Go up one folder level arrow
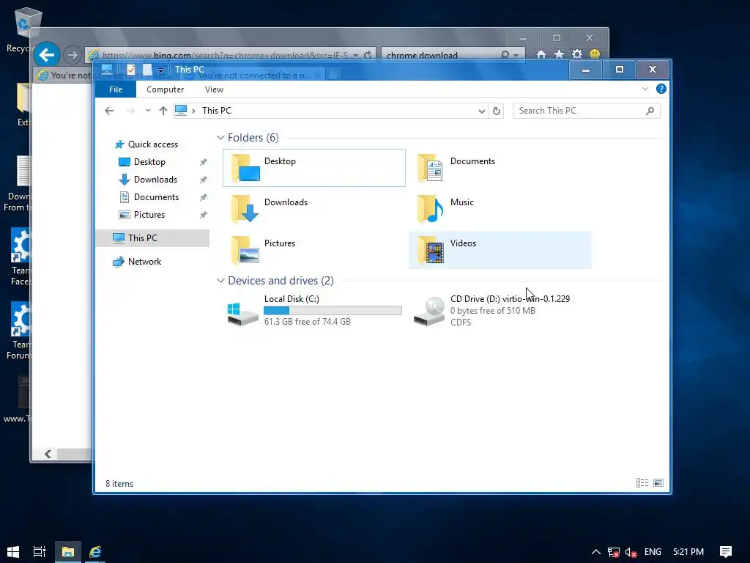 (163, 111)
